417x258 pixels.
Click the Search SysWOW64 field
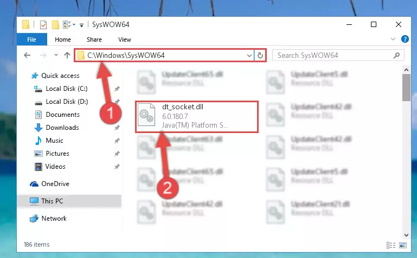pyautogui.click(x=338, y=55)
